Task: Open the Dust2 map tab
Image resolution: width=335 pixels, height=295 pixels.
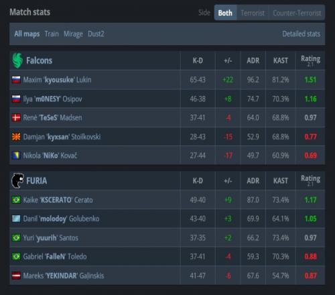Action: 96,34
